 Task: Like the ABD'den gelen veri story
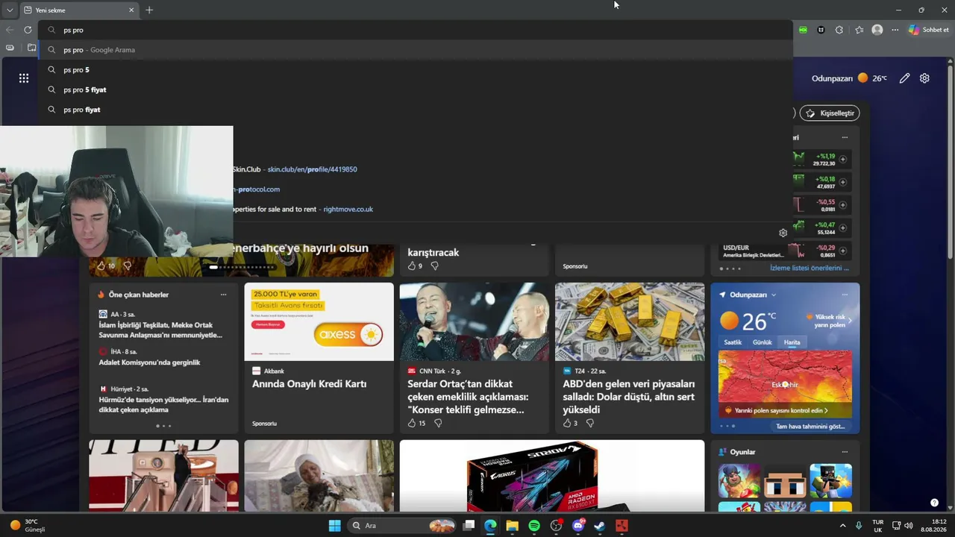tap(567, 423)
